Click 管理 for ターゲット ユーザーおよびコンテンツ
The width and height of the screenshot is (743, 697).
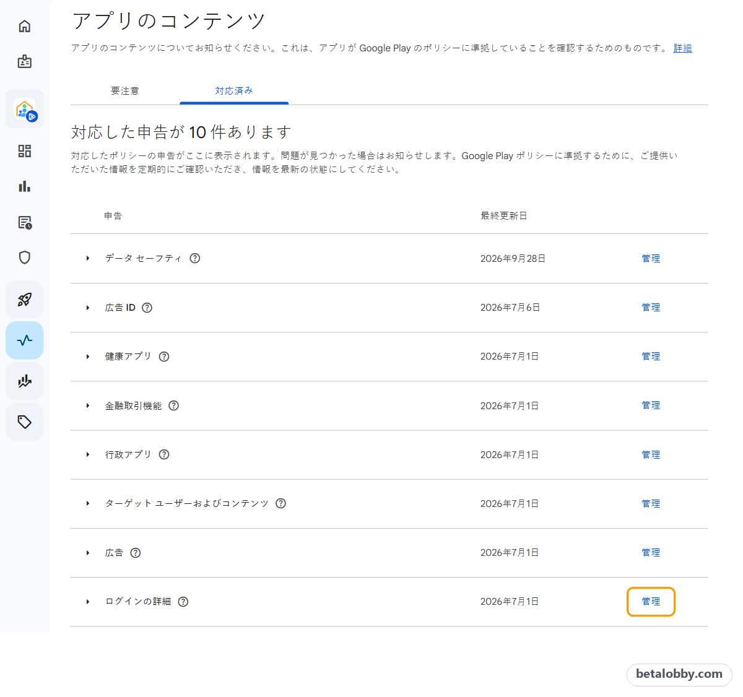click(651, 503)
